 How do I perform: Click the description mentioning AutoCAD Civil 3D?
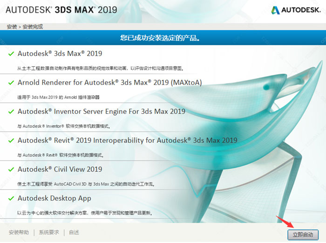click(x=86, y=184)
